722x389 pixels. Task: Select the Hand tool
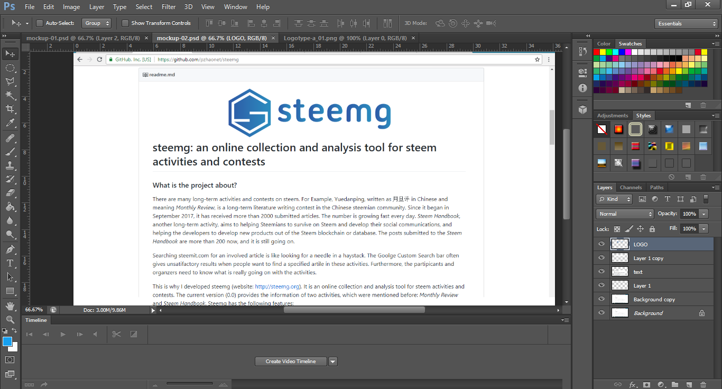pyautogui.click(x=10, y=306)
